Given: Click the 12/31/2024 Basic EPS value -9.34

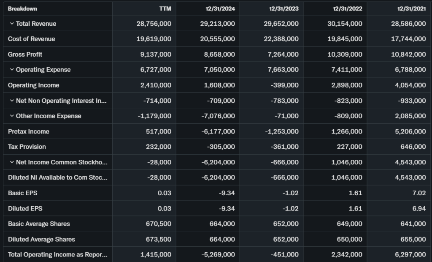Looking at the screenshot, I should click(x=226, y=193).
